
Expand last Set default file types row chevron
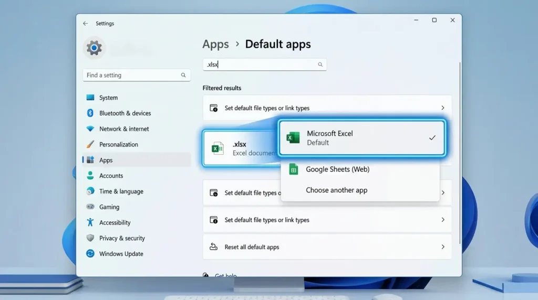[443, 220]
